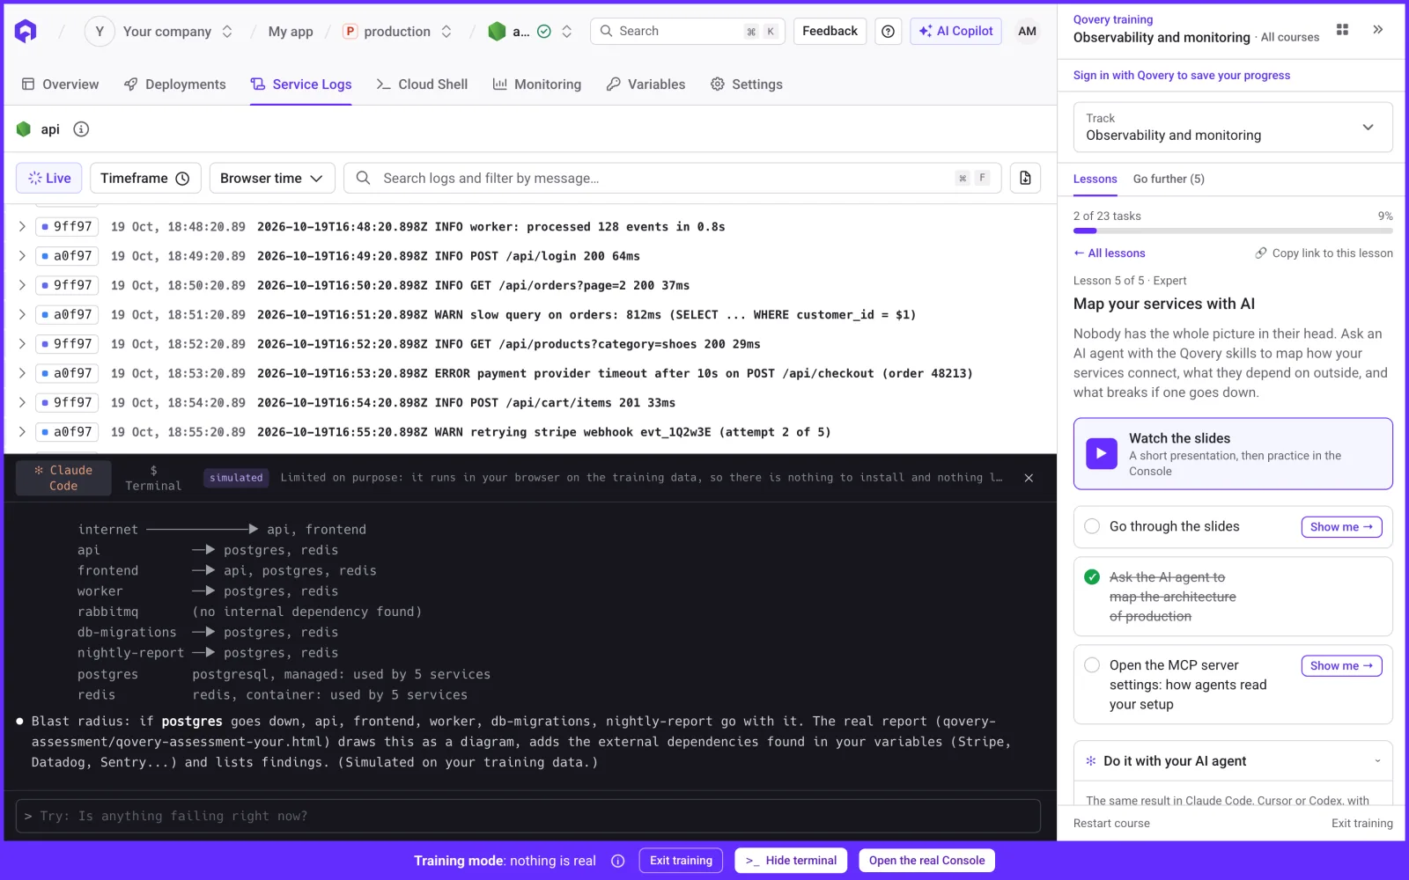Expand the slow query WARN log row
Viewport: 1409px width, 880px height.
[22, 314]
